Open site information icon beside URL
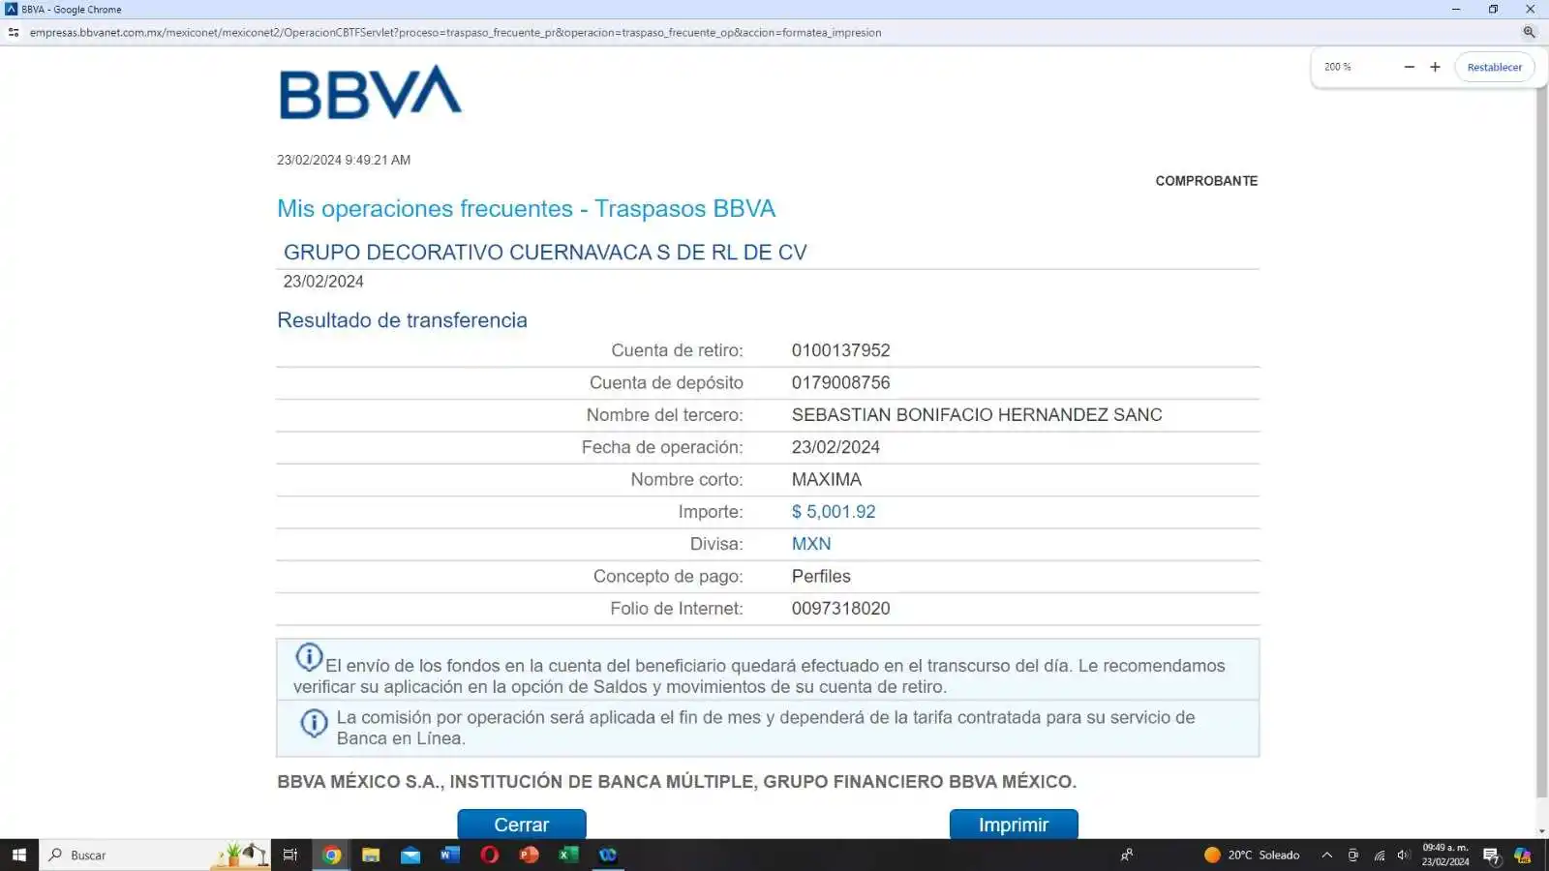This screenshot has height=871, width=1549. point(14,32)
